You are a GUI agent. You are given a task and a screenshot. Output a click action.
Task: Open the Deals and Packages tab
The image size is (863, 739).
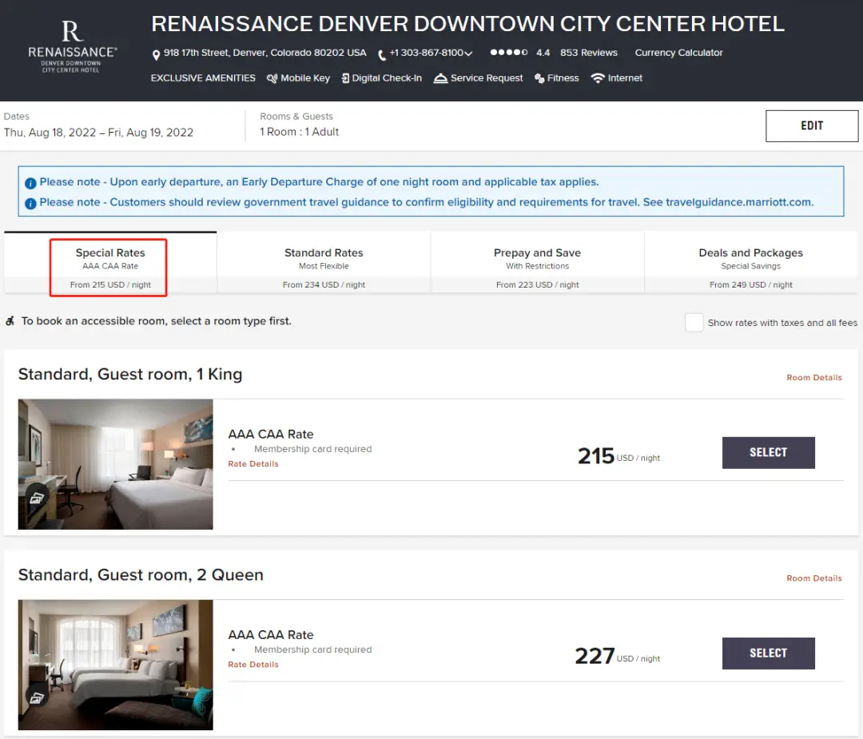click(750, 264)
